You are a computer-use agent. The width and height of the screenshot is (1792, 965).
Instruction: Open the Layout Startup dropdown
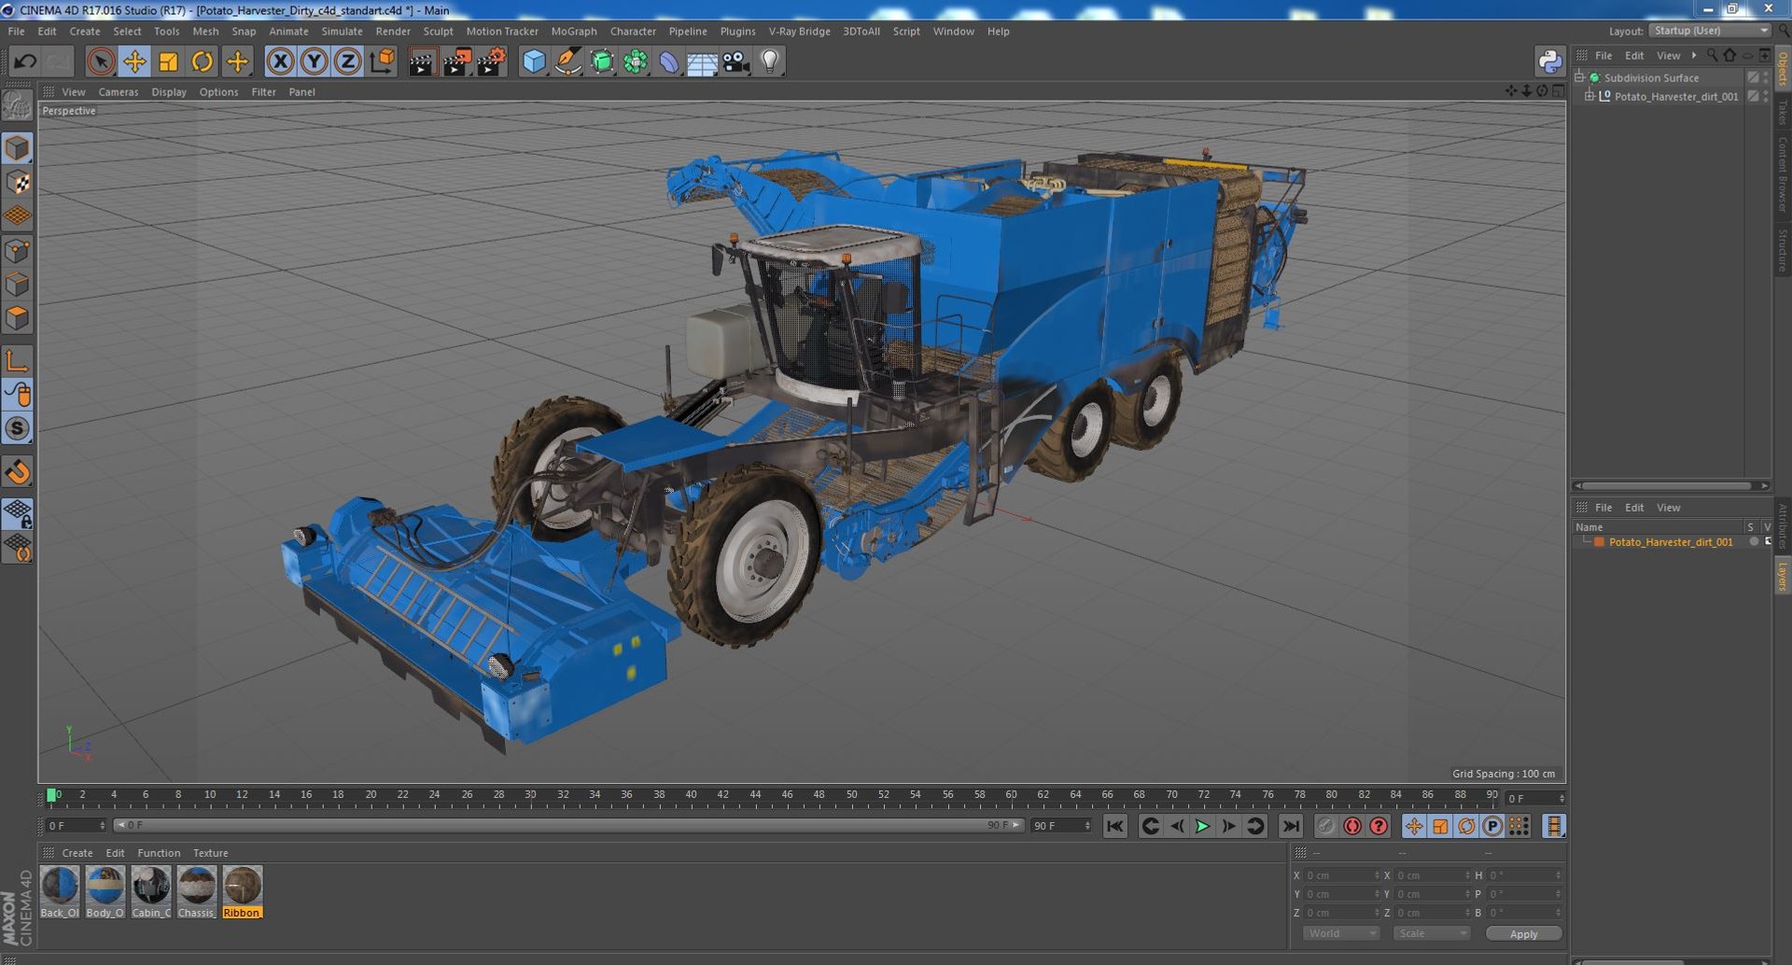tap(1710, 31)
